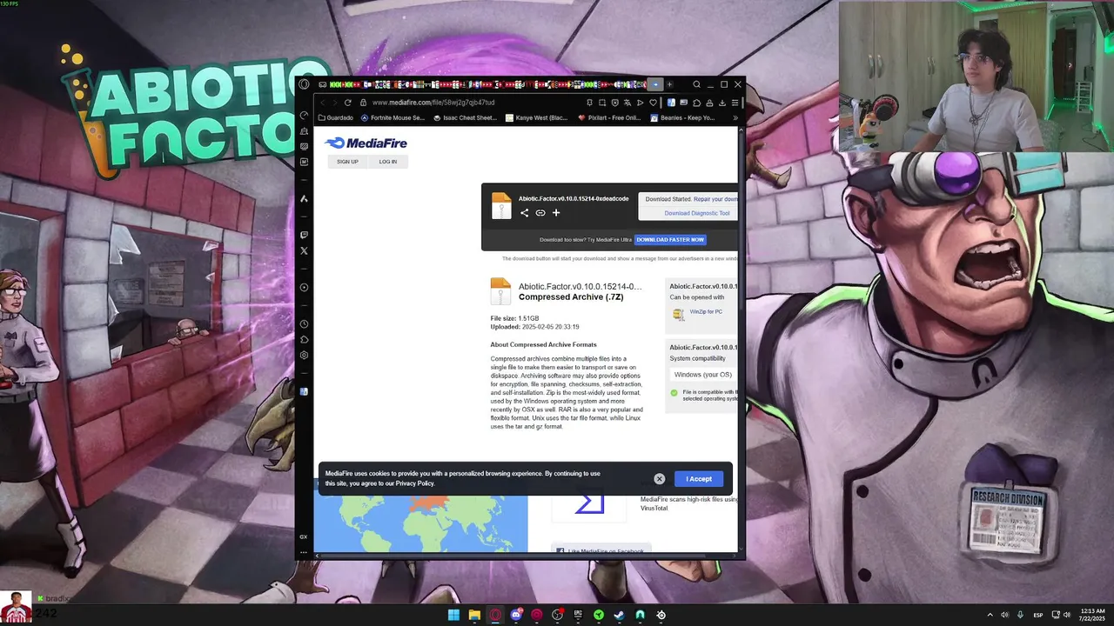Open X (Twitter) in the sidebar
Viewport: 1114px width, 626px height.
tap(304, 250)
